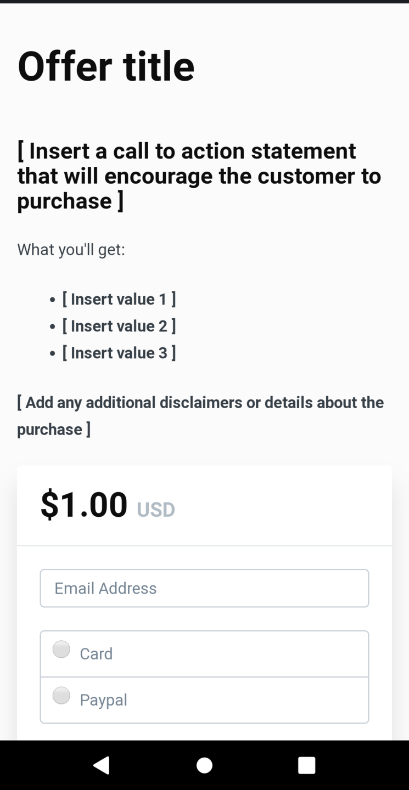This screenshot has width=409, height=790.
Task: Click the "What you'll get:" text
Action: pyautogui.click(x=71, y=250)
